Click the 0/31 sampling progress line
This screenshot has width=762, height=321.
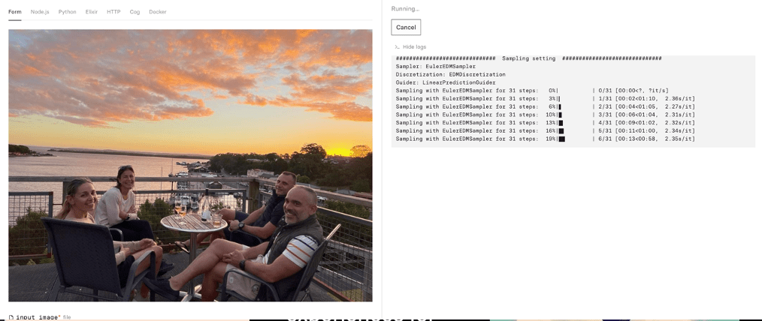coord(532,90)
